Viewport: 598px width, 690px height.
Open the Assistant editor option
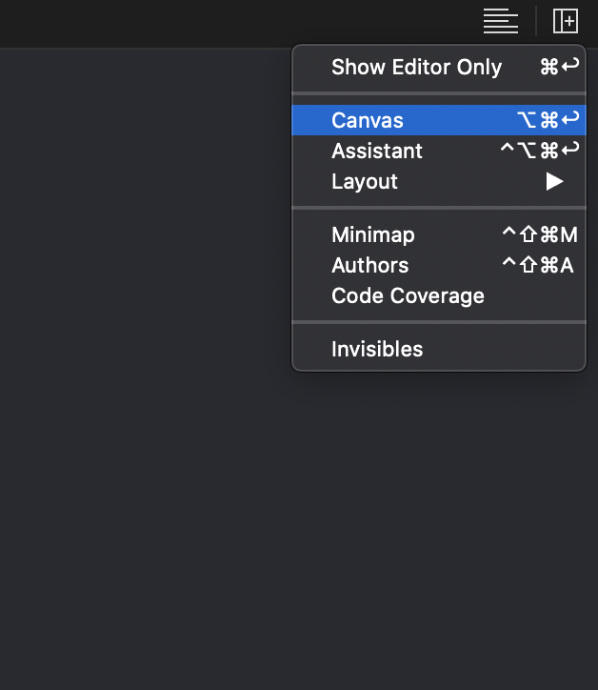(x=377, y=151)
